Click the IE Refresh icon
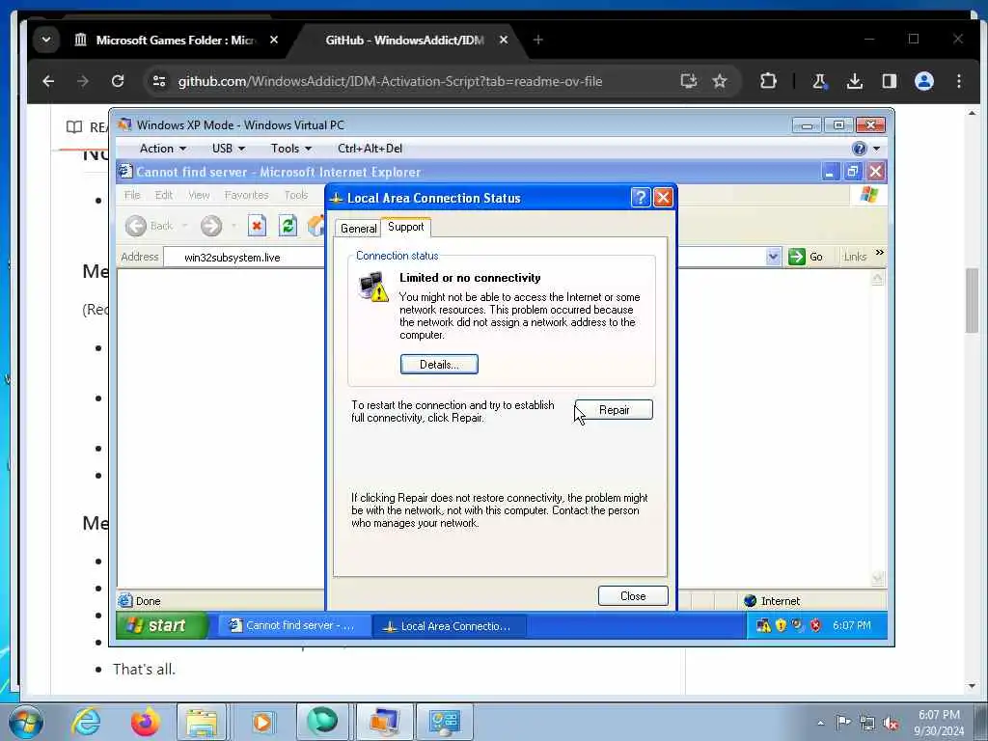The height and width of the screenshot is (741, 988). pos(288,226)
